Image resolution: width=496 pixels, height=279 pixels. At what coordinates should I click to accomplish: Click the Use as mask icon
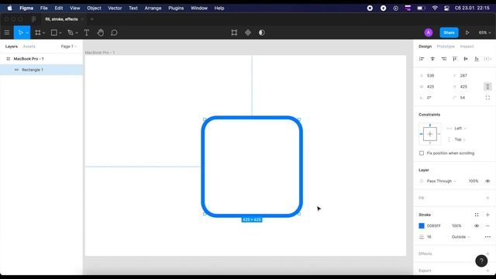pos(262,33)
